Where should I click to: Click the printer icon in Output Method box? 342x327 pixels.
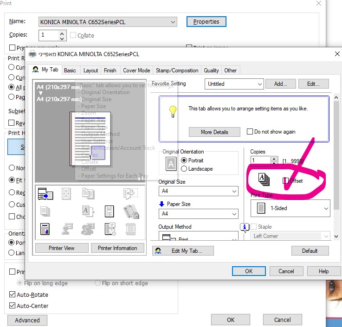point(169,237)
